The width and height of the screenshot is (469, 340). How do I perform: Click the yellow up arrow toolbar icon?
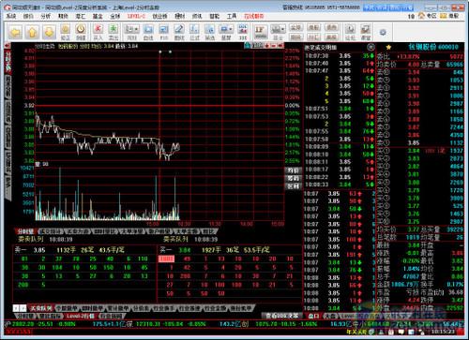coord(32,32)
